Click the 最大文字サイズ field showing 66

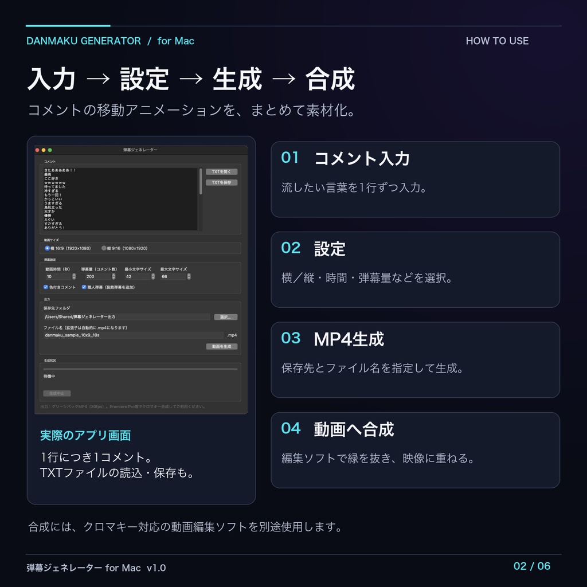[173, 277]
